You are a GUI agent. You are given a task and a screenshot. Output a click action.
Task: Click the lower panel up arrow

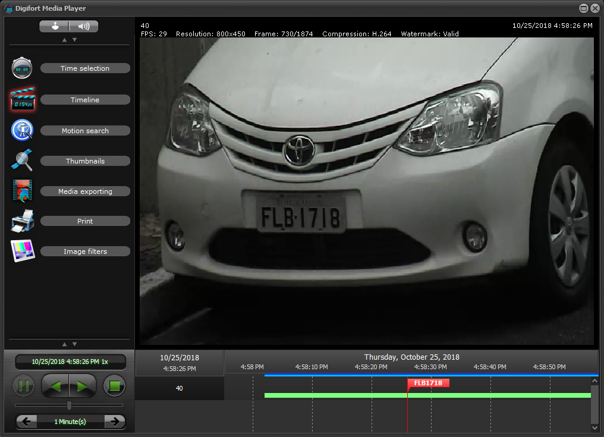pos(64,344)
